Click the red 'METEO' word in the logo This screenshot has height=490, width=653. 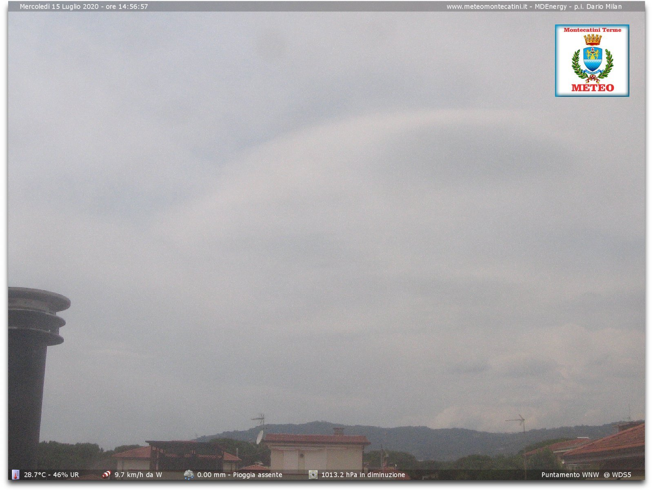[593, 87]
